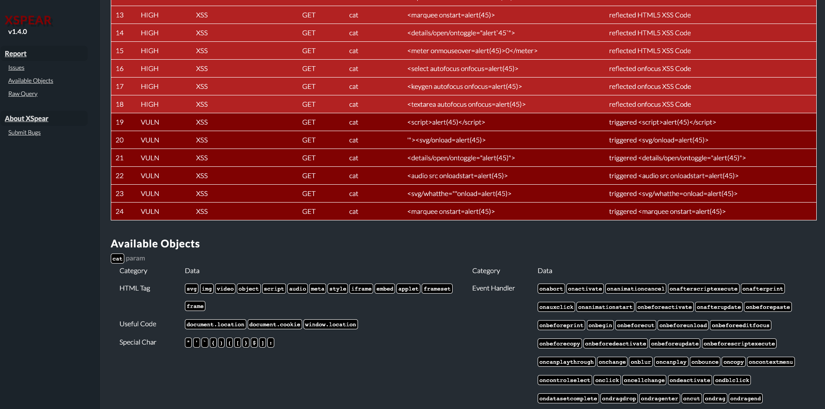Click the 'oncontrolselect' handler badge
This screenshot has width=825, height=409.
565,380
